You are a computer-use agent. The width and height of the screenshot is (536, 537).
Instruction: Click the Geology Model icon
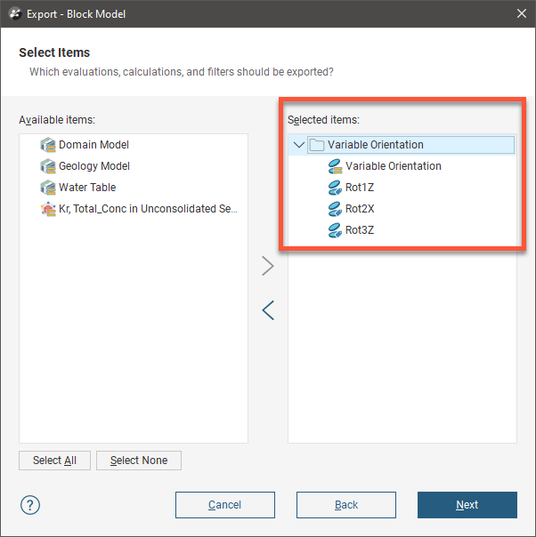point(48,166)
